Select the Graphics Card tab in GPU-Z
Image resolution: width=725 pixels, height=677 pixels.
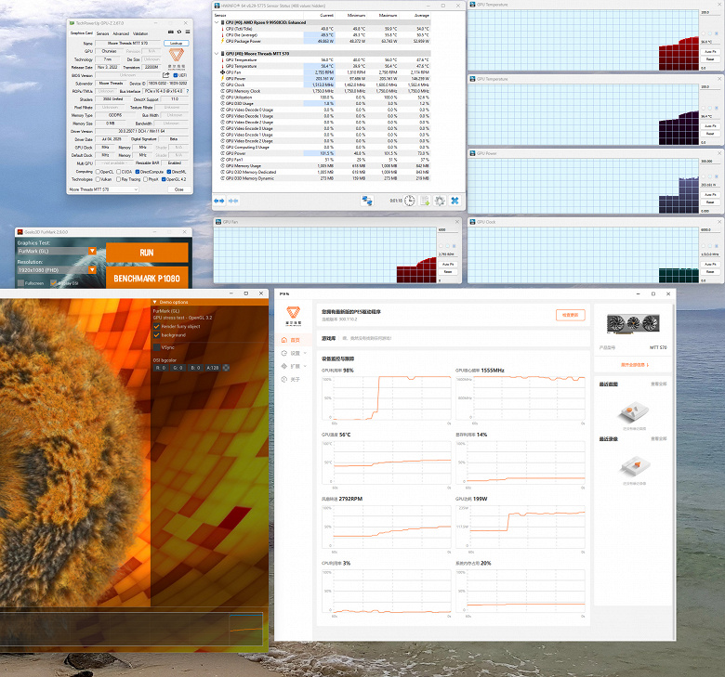pyautogui.click(x=82, y=33)
